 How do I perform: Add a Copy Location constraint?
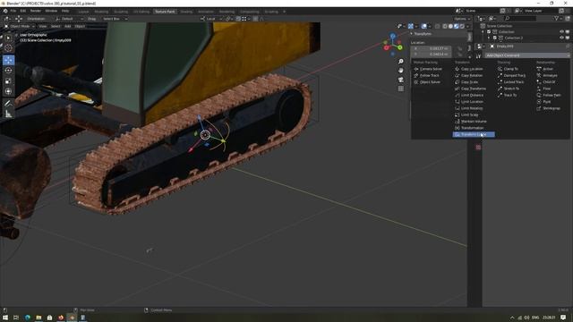coord(469,69)
